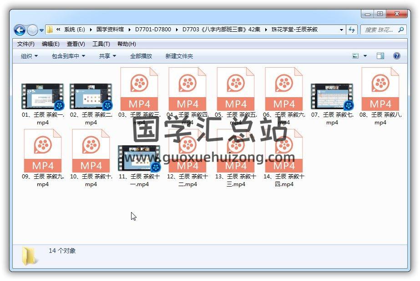Expand the arrow after 国学资料馆 breadcrumb
This screenshot has width=420, height=281.
point(129,30)
